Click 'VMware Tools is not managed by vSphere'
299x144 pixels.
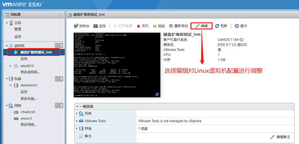coord(170,121)
